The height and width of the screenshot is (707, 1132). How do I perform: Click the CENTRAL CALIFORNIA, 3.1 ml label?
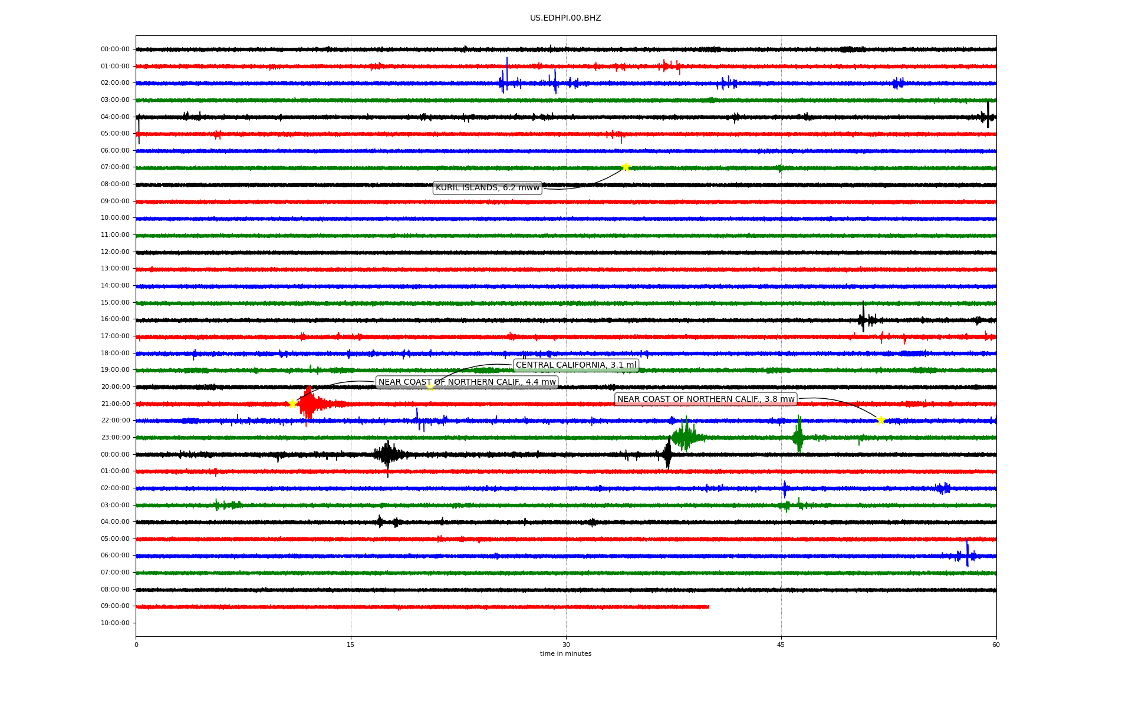[x=575, y=365]
